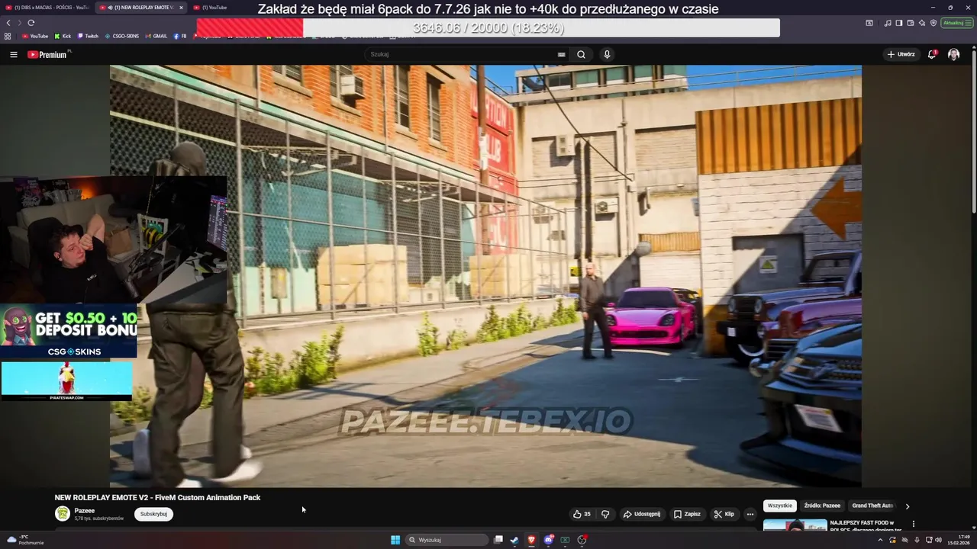
Task: Open the browser apps grid icon
Action: coord(8,36)
